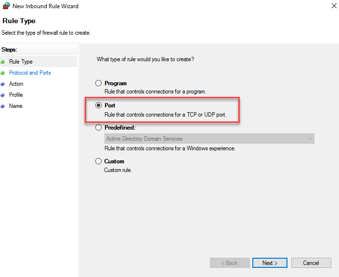Click the firewall wizard title bar icon
The image size is (339, 277).
pyautogui.click(x=6, y=6)
